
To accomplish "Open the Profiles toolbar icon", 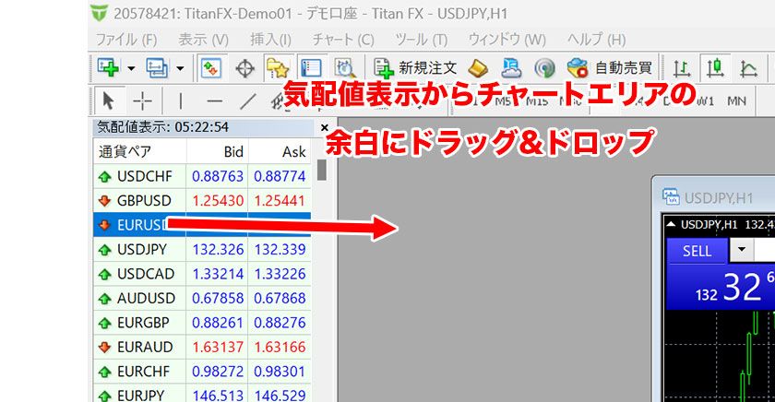I will click(x=156, y=67).
